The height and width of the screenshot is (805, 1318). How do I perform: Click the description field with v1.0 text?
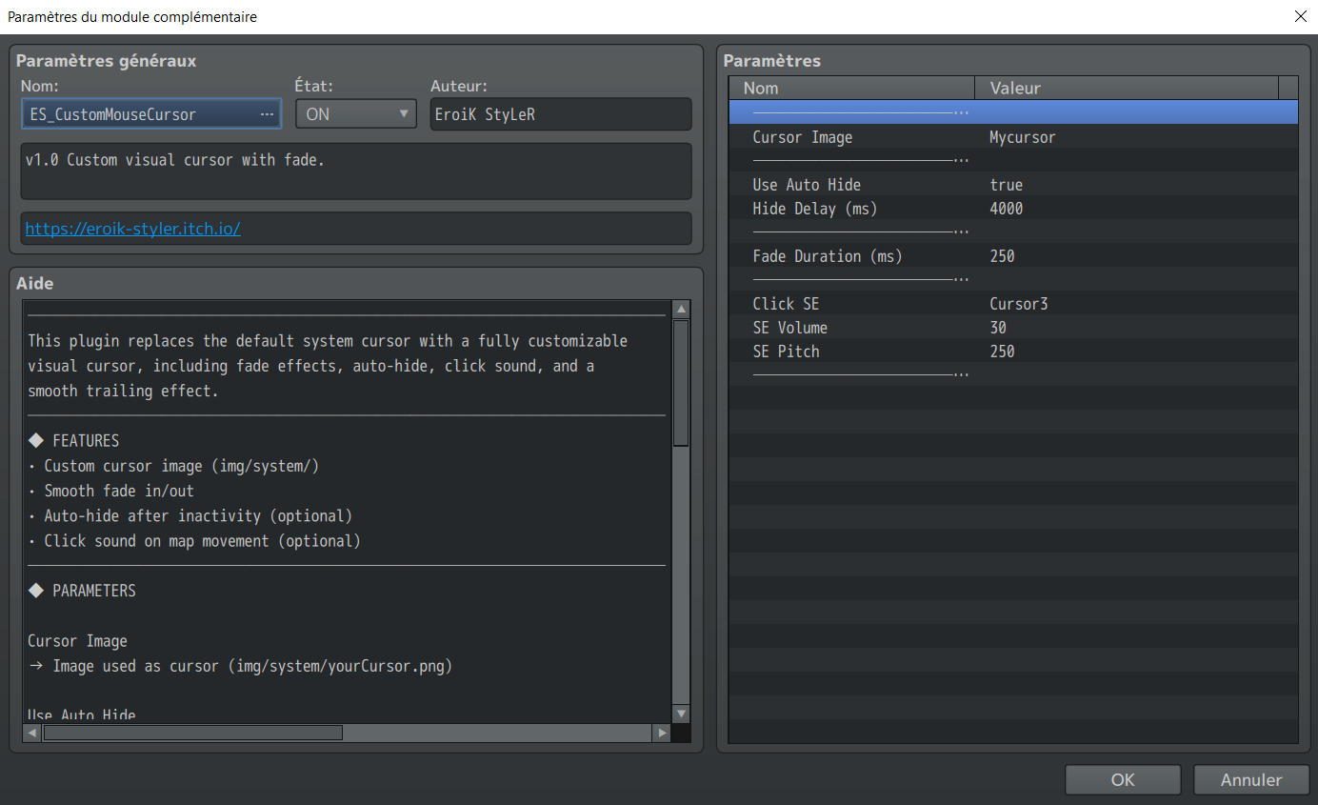pyautogui.click(x=356, y=171)
